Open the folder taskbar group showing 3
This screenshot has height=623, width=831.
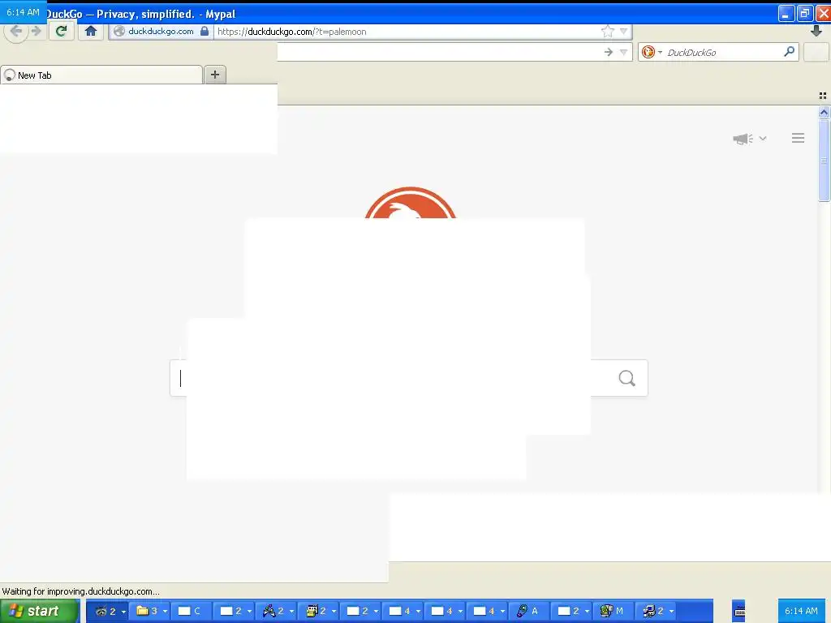pyautogui.click(x=152, y=612)
